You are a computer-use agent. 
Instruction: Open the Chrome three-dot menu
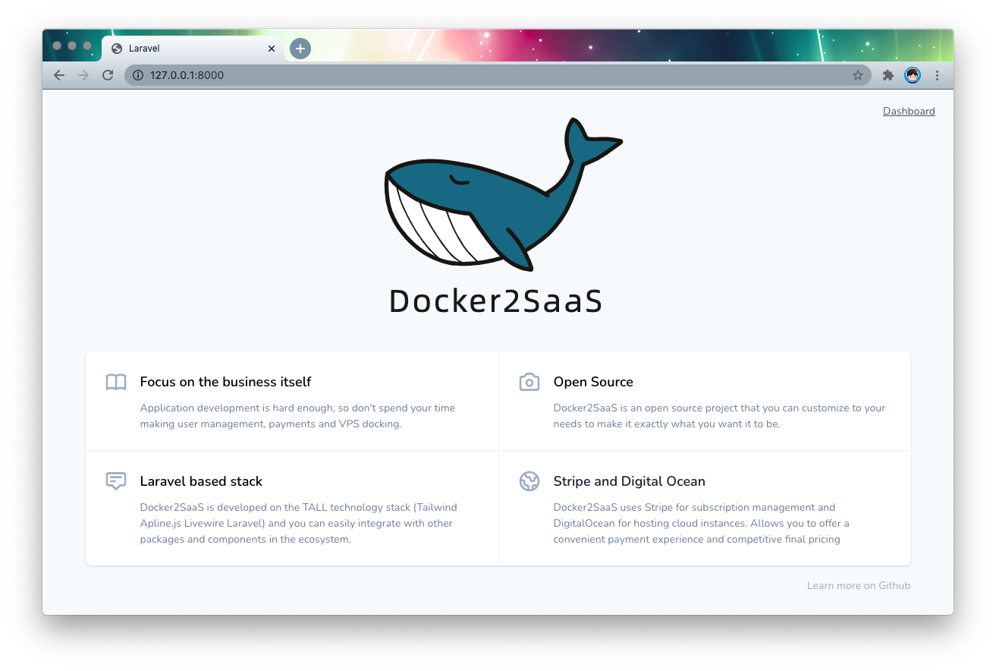click(x=937, y=75)
